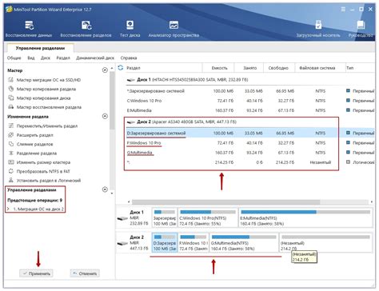Viewport: 379px width, 291px height.
Task: Open Руководство manual icon
Action: 361,29
